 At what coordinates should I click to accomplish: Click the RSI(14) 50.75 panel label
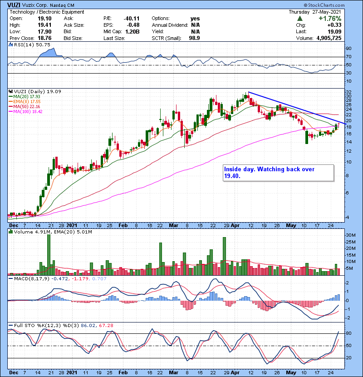point(32,45)
